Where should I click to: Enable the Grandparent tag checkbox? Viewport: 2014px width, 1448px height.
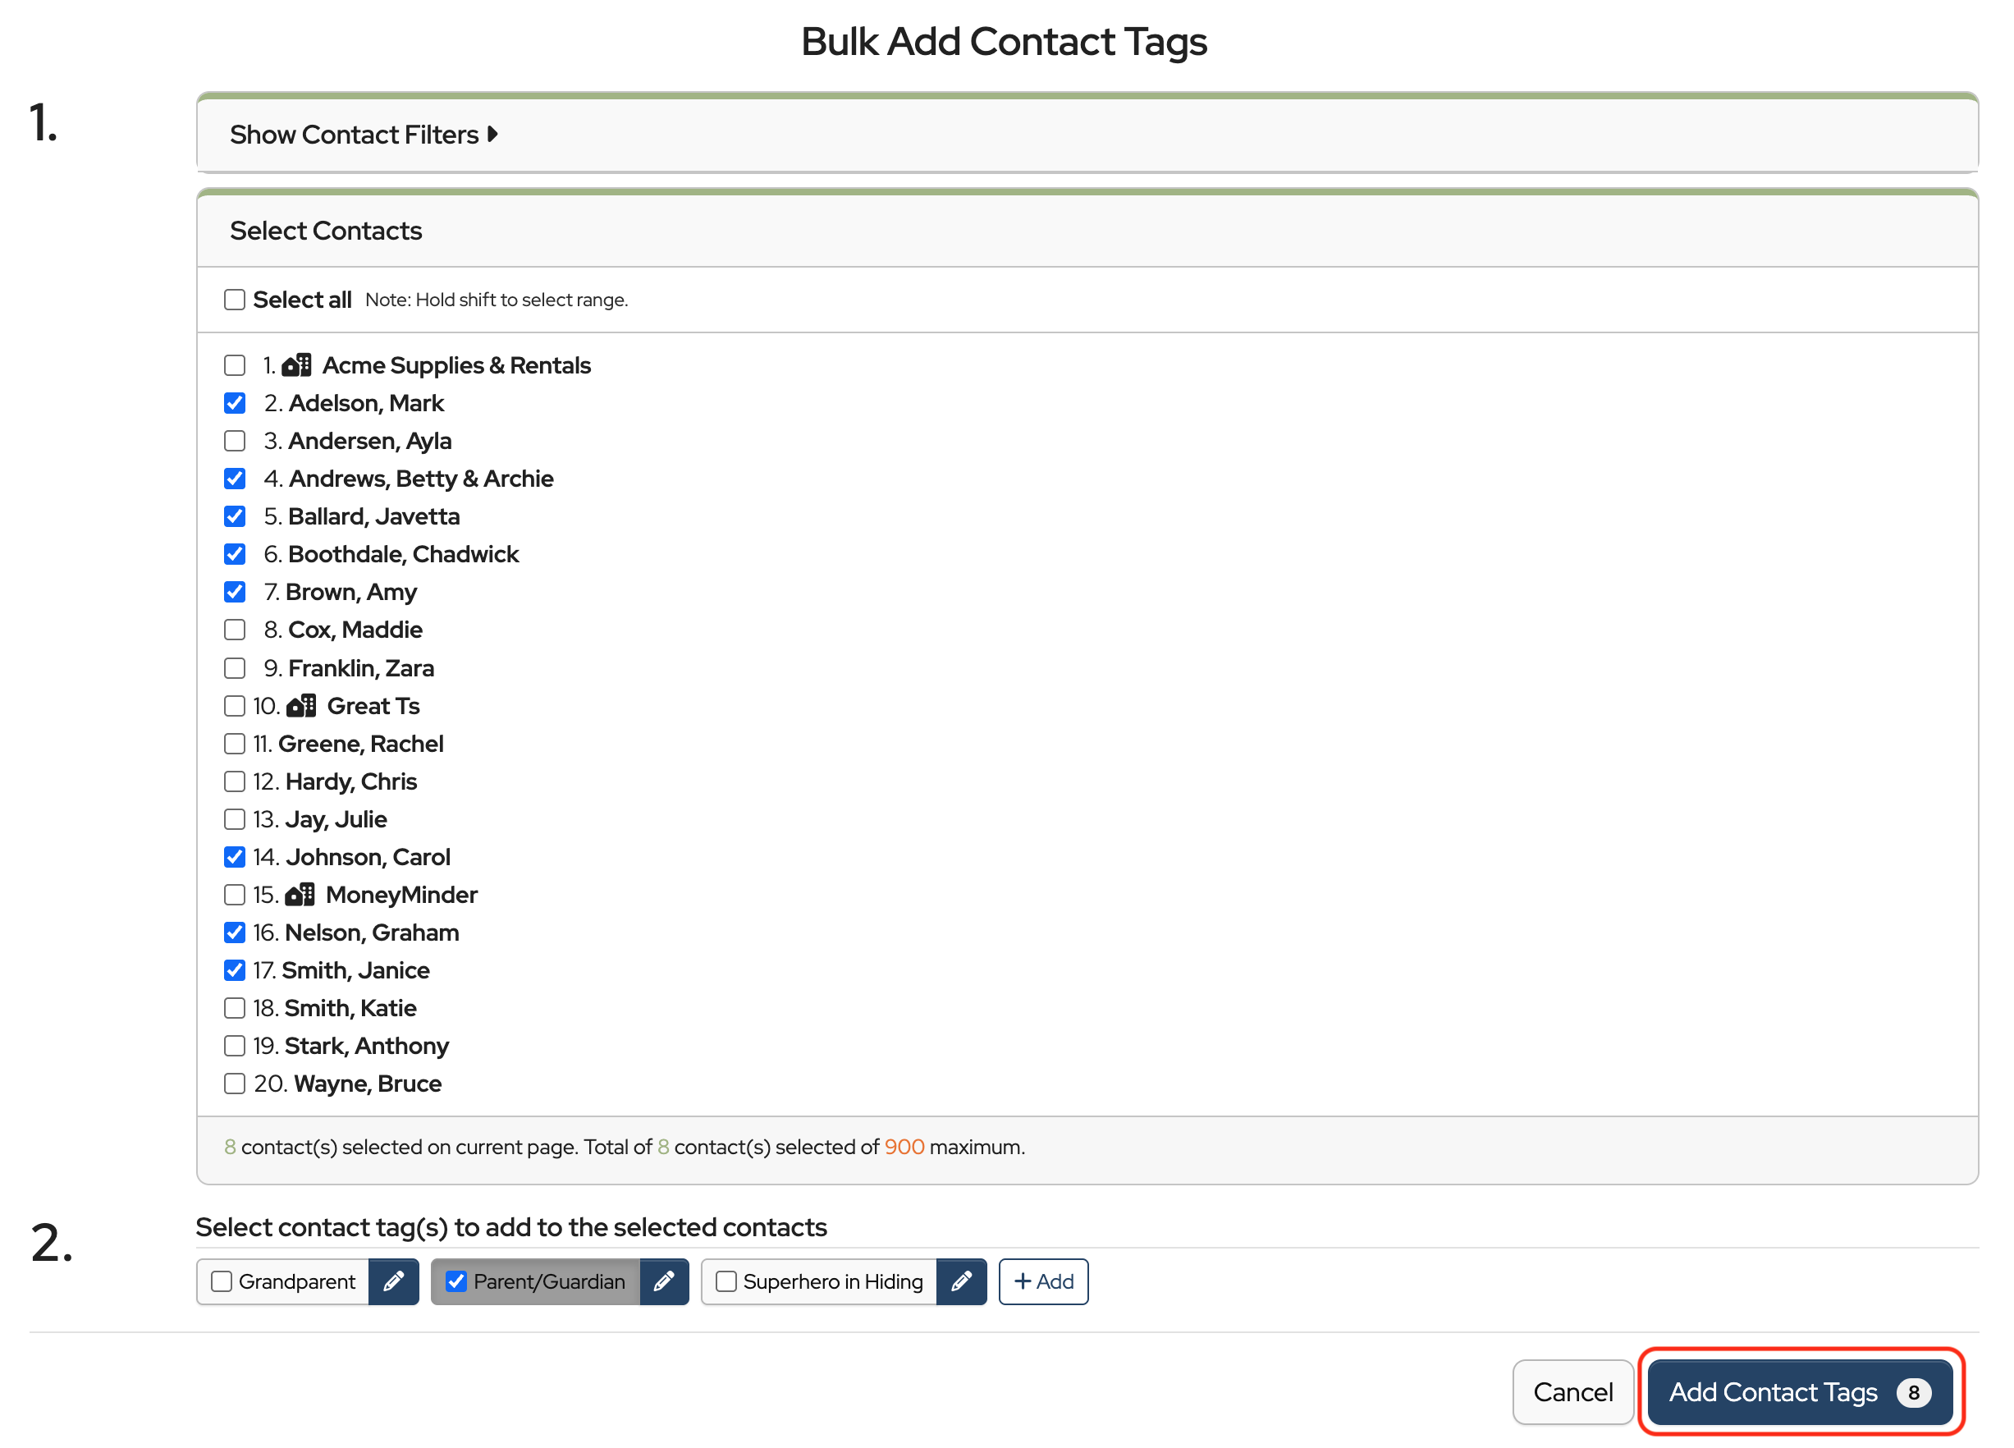(221, 1281)
